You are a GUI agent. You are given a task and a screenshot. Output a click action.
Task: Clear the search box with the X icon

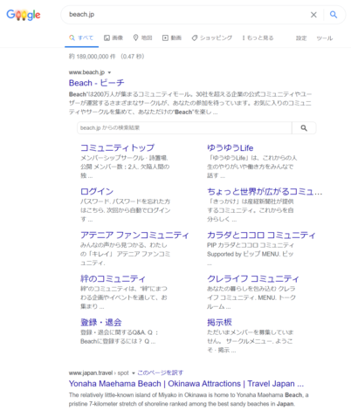point(313,15)
